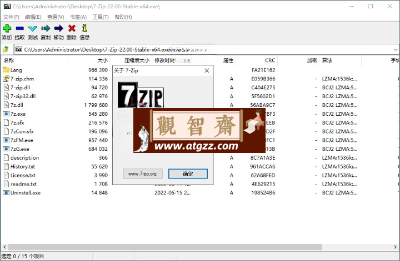
Task: Click the 7z.dll file icon
Action: pos(6,105)
